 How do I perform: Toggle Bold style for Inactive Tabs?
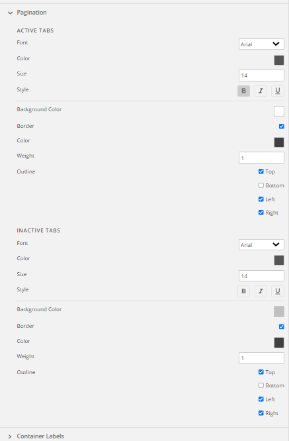(x=243, y=291)
